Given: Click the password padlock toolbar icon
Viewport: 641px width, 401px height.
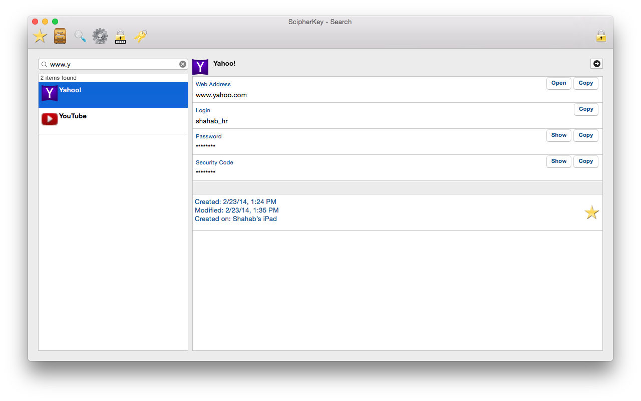Looking at the screenshot, I should [120, 37].
